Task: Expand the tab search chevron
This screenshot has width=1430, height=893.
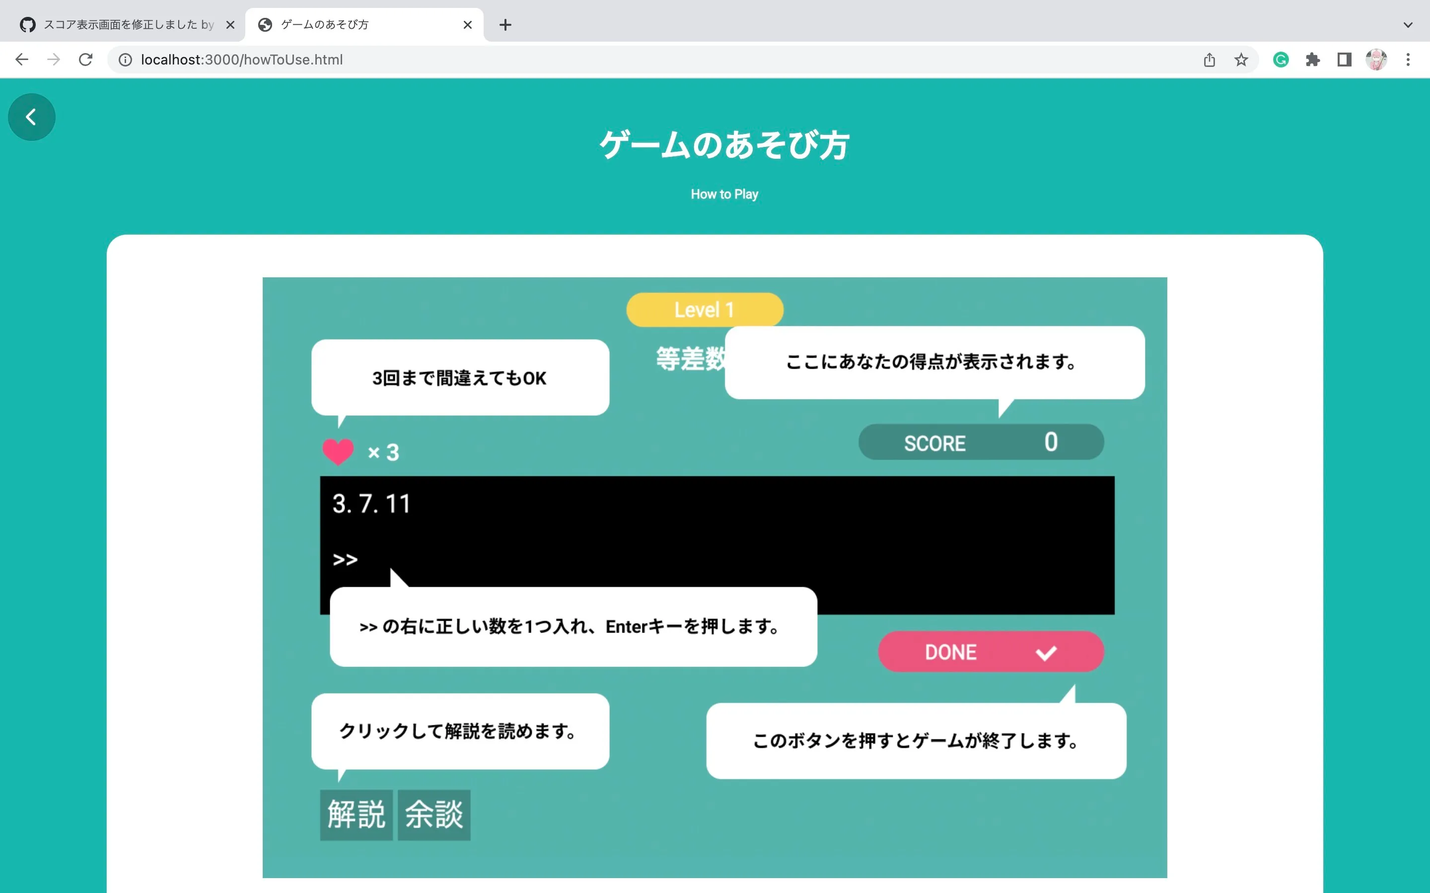Action: pos(1408,24)
